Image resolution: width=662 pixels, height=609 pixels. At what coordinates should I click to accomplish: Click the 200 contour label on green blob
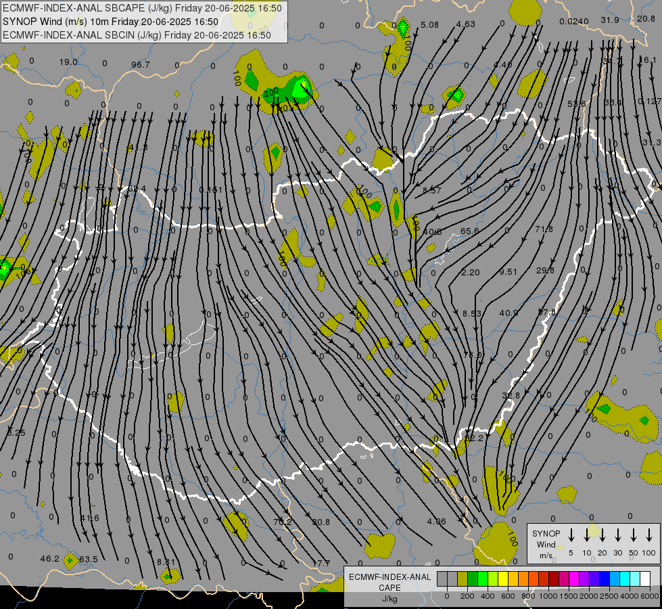pos(270,93)
